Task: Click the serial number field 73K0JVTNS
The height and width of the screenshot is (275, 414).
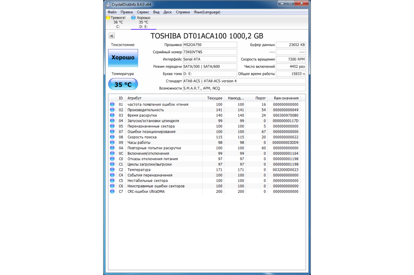Action: 210,52
